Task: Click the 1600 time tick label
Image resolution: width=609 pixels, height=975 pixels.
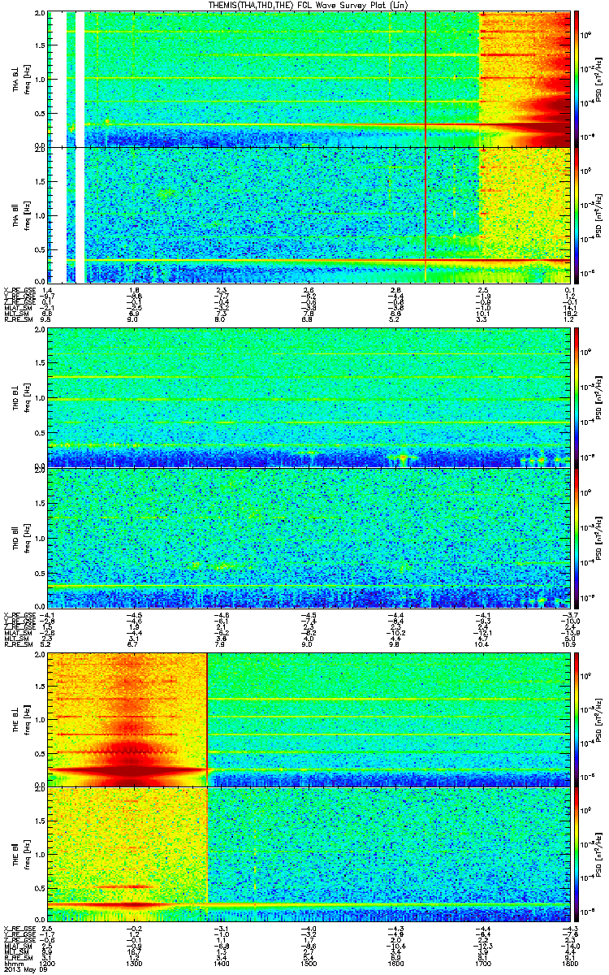Action: [395, 964]
